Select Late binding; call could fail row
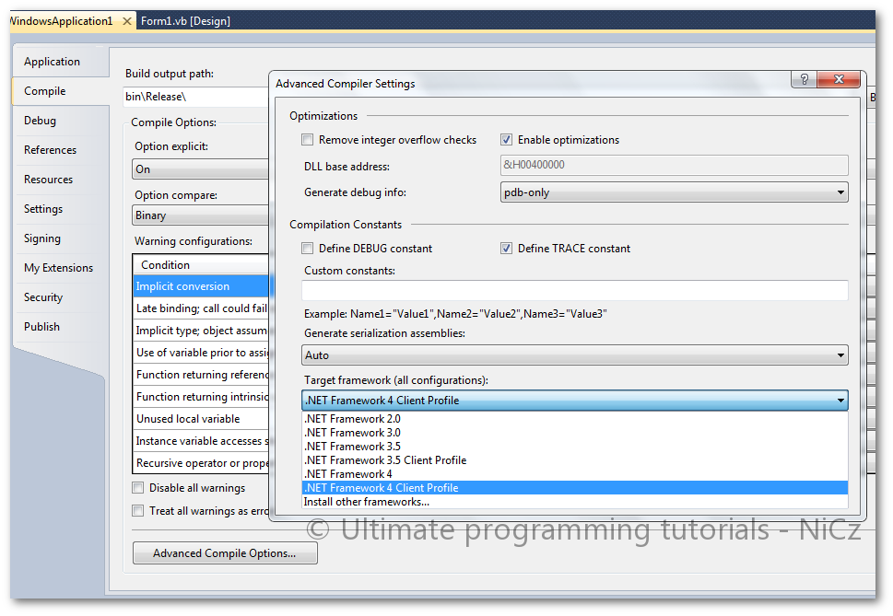 pyautogui.click(x=201, y=308)
